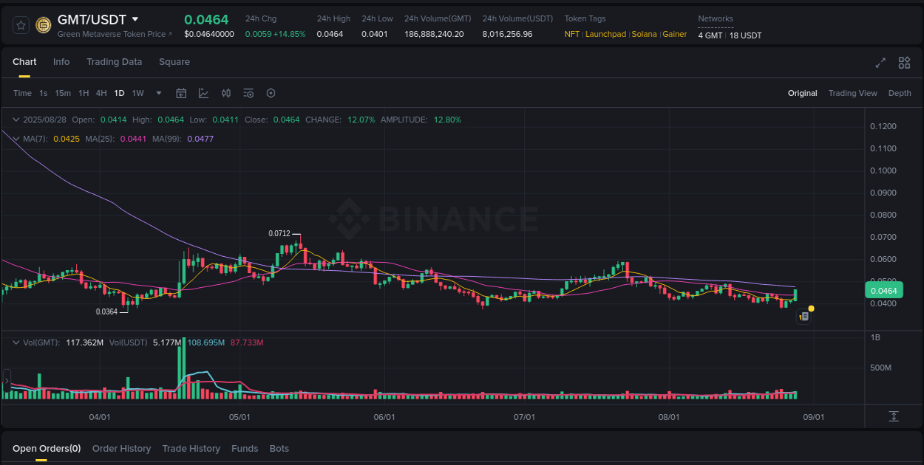Expand the extra timeframe intervals dropdown
Viewport: 924px width, 465px height.
pyautogui.click(x=158, y=93)
